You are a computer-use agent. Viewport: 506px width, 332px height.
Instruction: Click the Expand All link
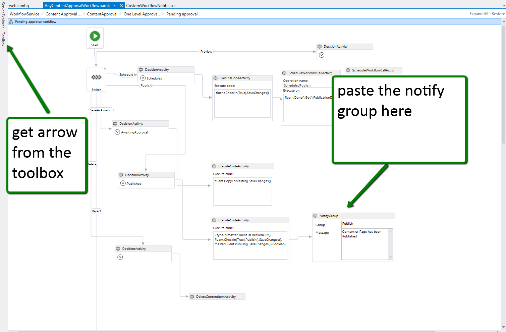click(x=479, y=14)
